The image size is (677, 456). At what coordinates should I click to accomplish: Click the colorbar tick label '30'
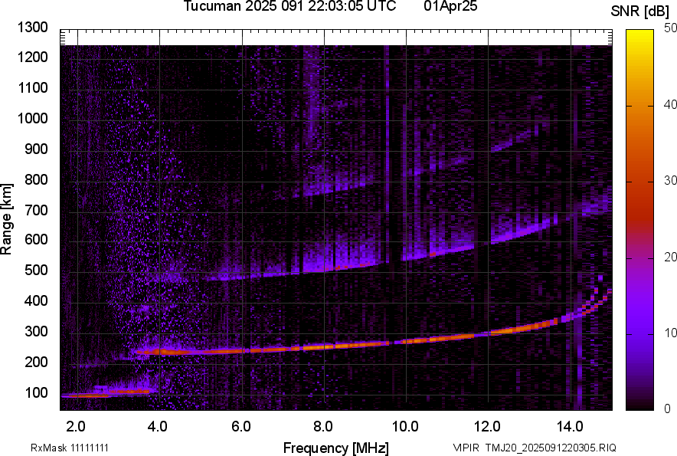click(x=671, y=181)
